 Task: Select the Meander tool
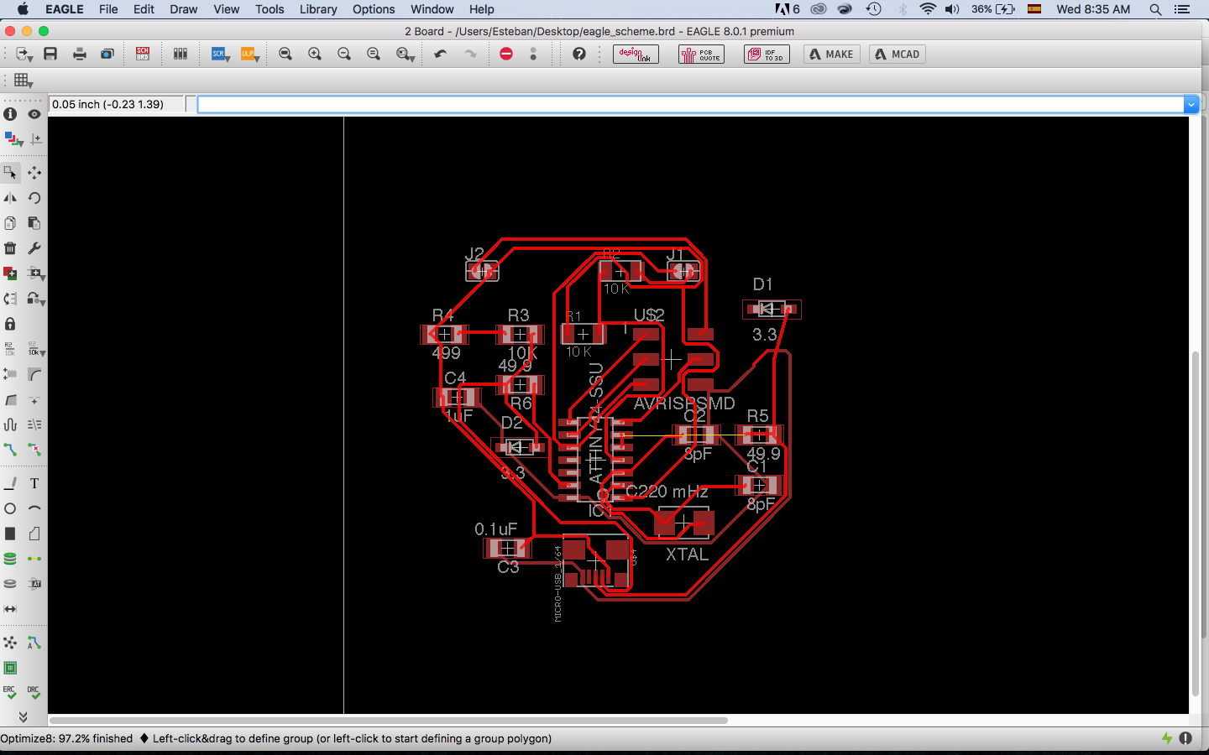(10, 424)
